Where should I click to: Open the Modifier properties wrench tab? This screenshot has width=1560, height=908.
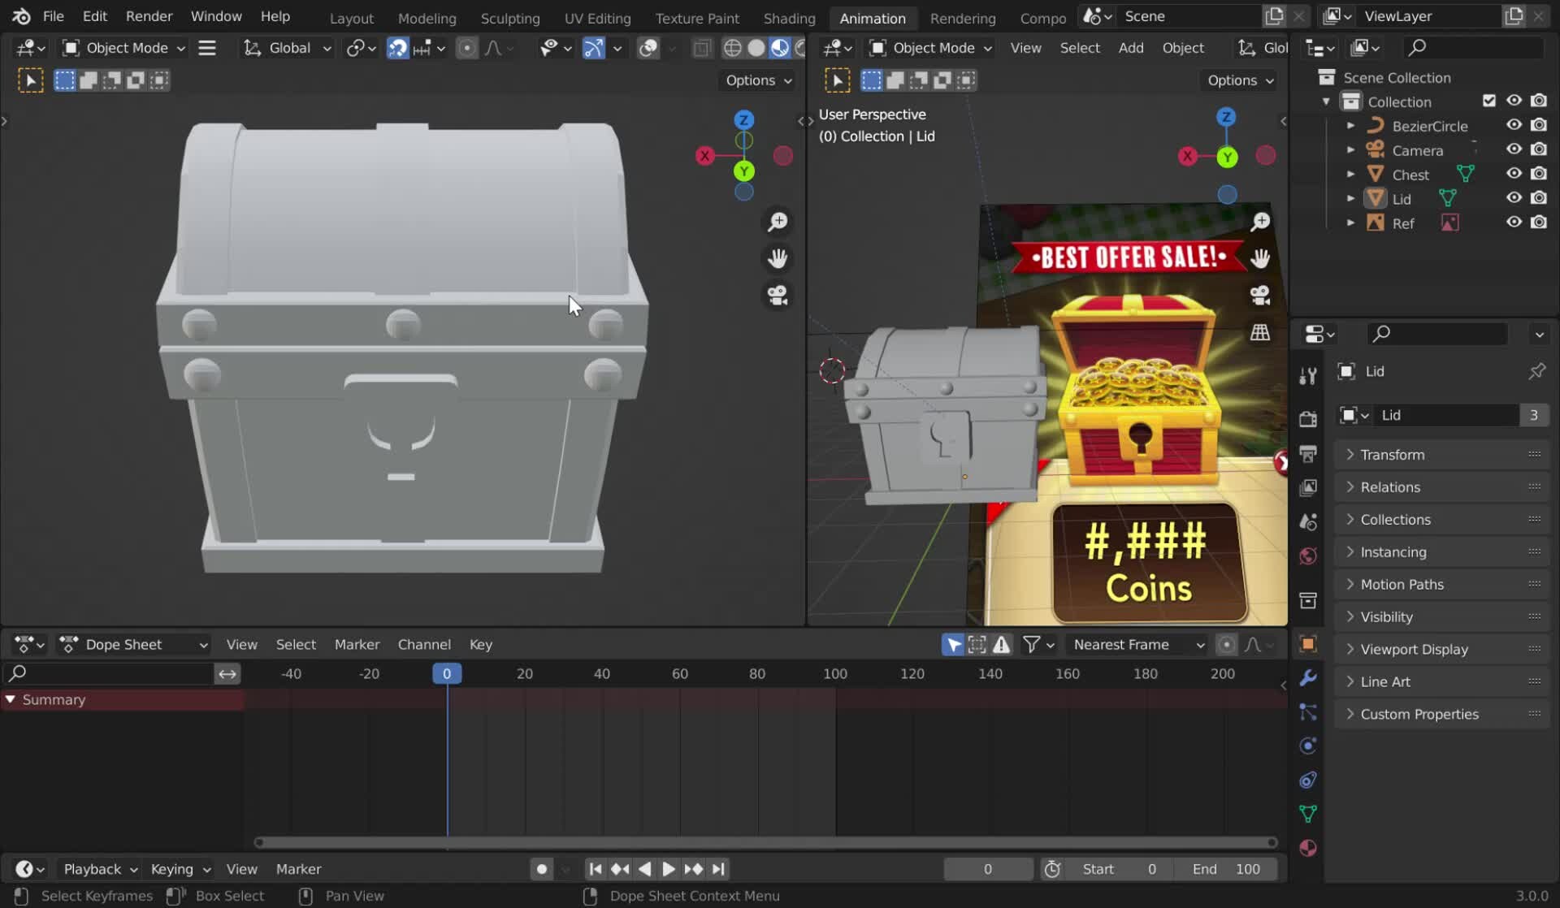click(x=1307, y=678)
